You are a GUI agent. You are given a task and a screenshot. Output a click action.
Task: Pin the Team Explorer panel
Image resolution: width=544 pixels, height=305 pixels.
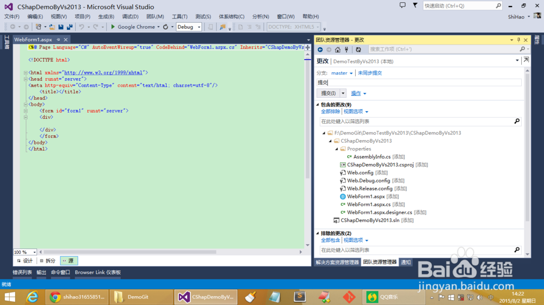coord(518,40)
